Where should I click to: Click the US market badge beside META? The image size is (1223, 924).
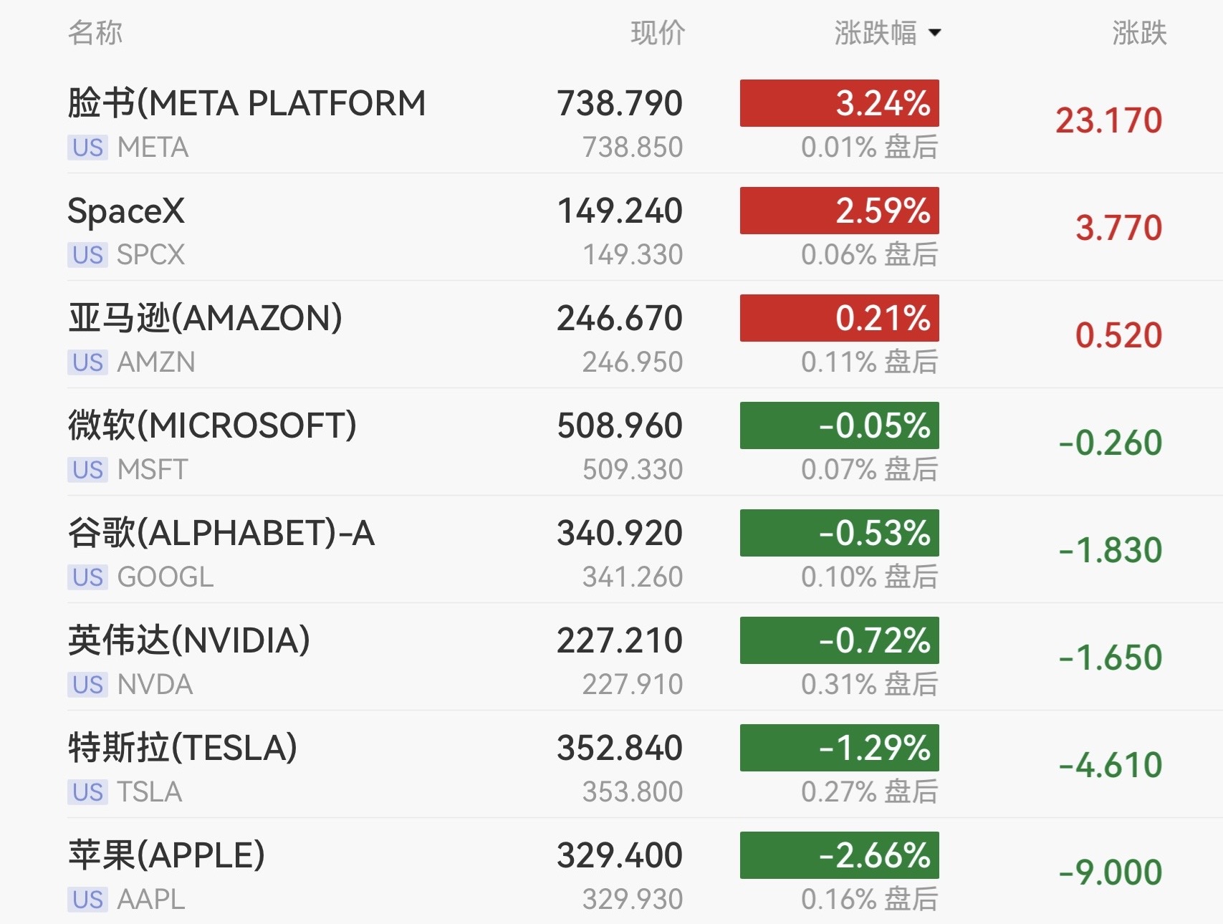pos(87,148)
